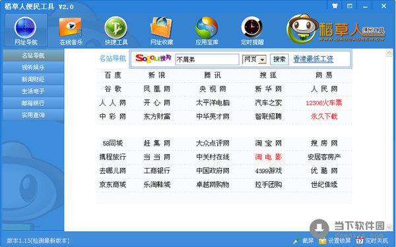Click the scrollbar up arrow
This screenshot has width=396, height=247.
(x=389, y=53)
